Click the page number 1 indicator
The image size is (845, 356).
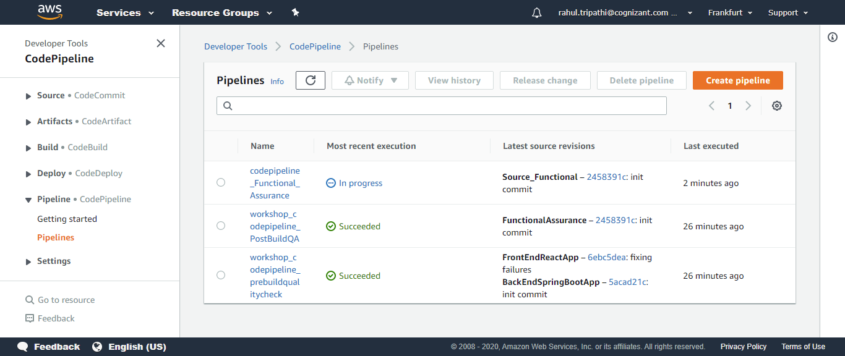[x=730, y=106]
